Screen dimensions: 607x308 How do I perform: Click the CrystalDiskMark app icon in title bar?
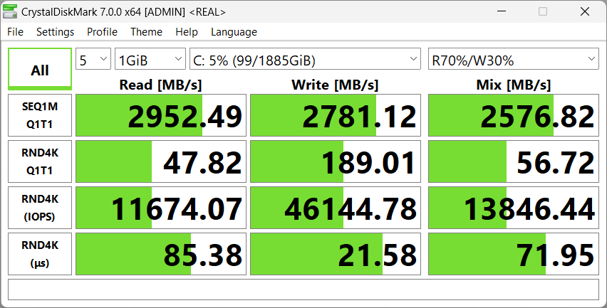10,11
